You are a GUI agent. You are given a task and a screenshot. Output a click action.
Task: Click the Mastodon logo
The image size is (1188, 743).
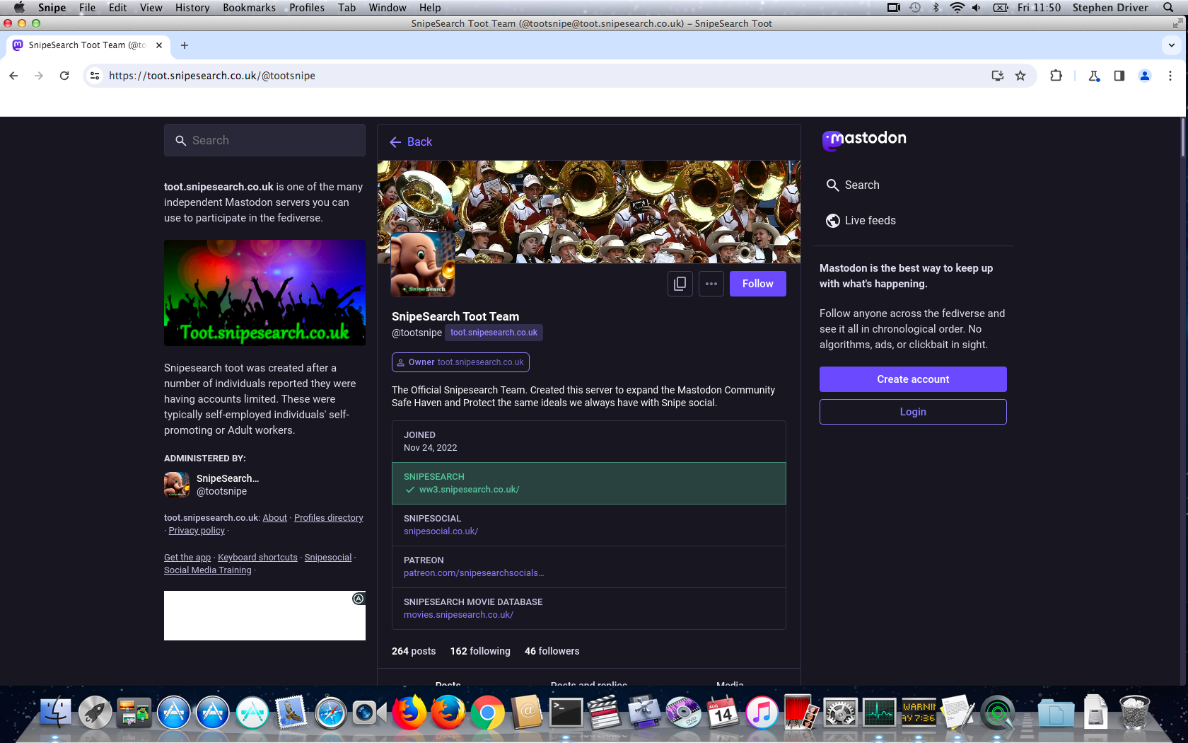click(864, 139)
